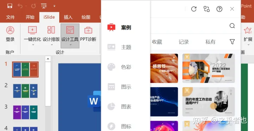Switch to the 插入 ribbon tab

68,17
